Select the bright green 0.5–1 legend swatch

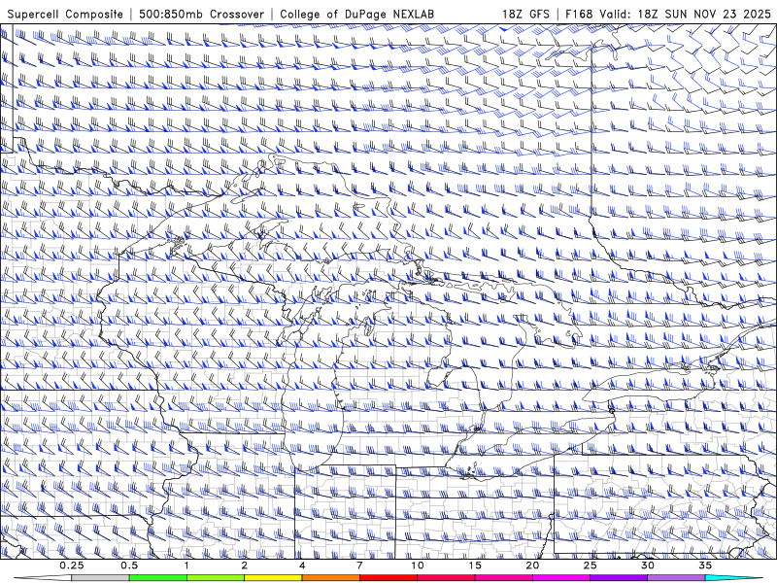[x=158, y=578]
